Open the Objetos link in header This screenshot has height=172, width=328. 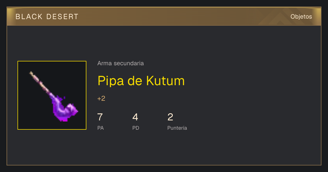point(301,16)
